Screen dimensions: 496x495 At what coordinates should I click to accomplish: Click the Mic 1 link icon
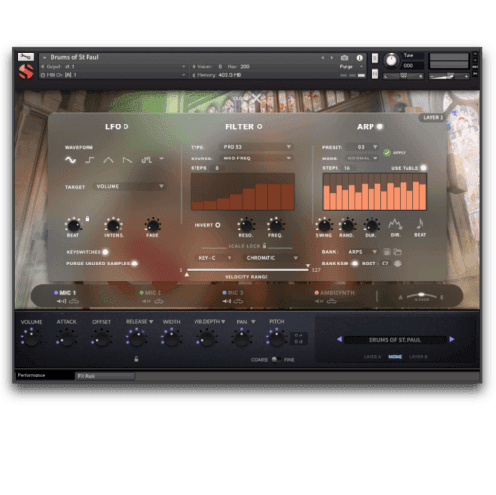[74, 301]
